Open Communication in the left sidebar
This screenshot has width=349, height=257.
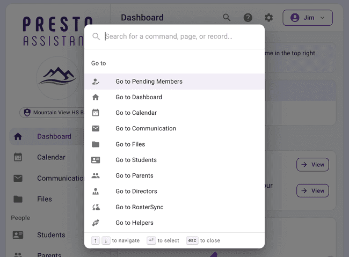click(47, 178)
